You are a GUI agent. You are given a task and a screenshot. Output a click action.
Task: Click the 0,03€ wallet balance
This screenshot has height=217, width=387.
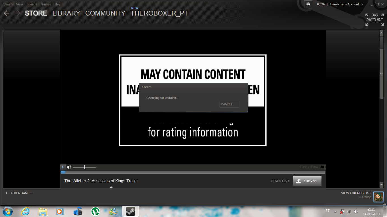321,4
